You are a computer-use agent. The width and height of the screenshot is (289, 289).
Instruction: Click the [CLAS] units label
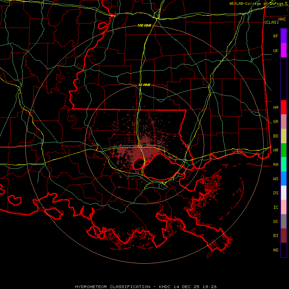[x=271, y=22]
